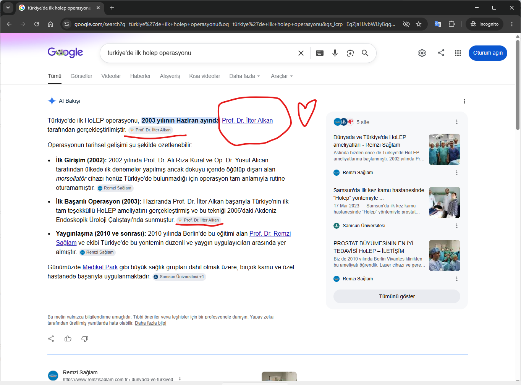The height and width of the screenshot is (385, 521).
Task: Open third-party cookies blocked eye icon
Action: tap(406, 24)
